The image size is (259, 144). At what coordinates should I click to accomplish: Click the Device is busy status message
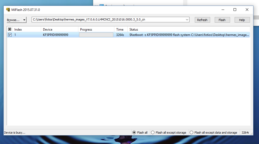coord(15,133)
